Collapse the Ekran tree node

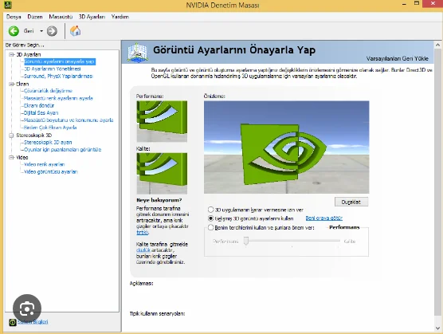pos(11,84)
